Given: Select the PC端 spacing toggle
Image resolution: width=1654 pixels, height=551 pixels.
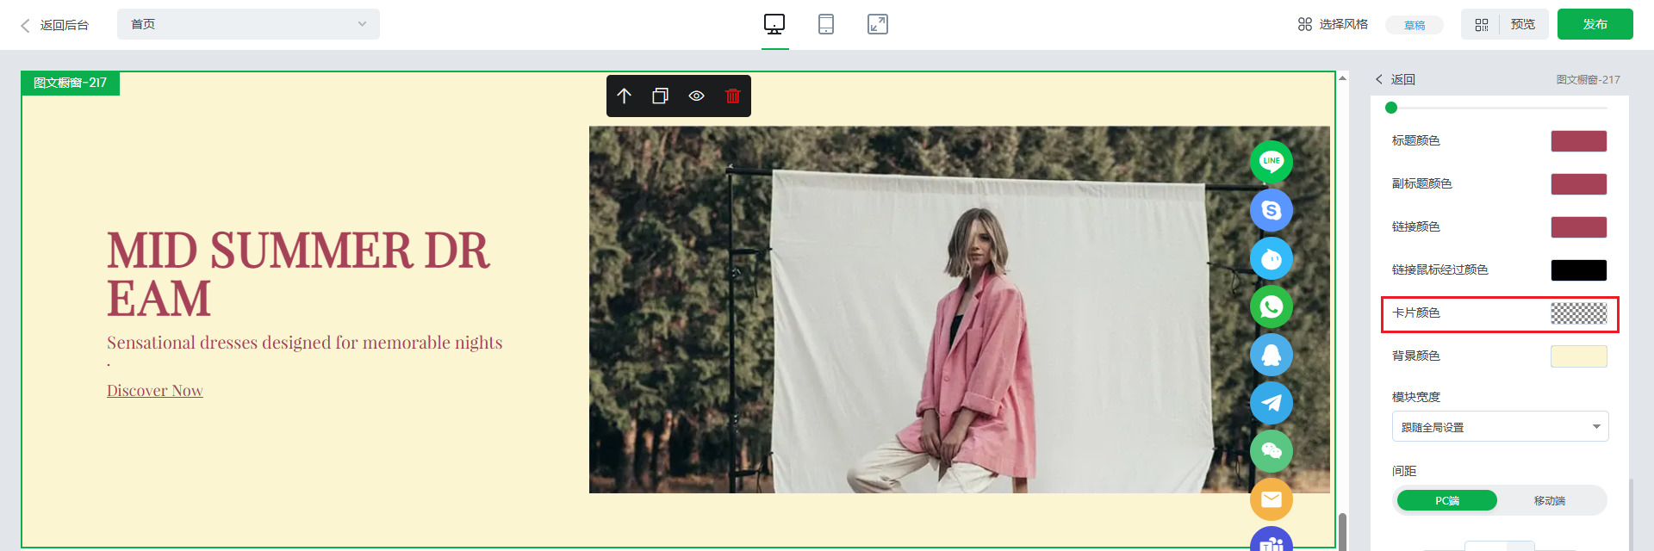Looking at the screenshot, I should pyautogui.click(x=1446, y=501).
